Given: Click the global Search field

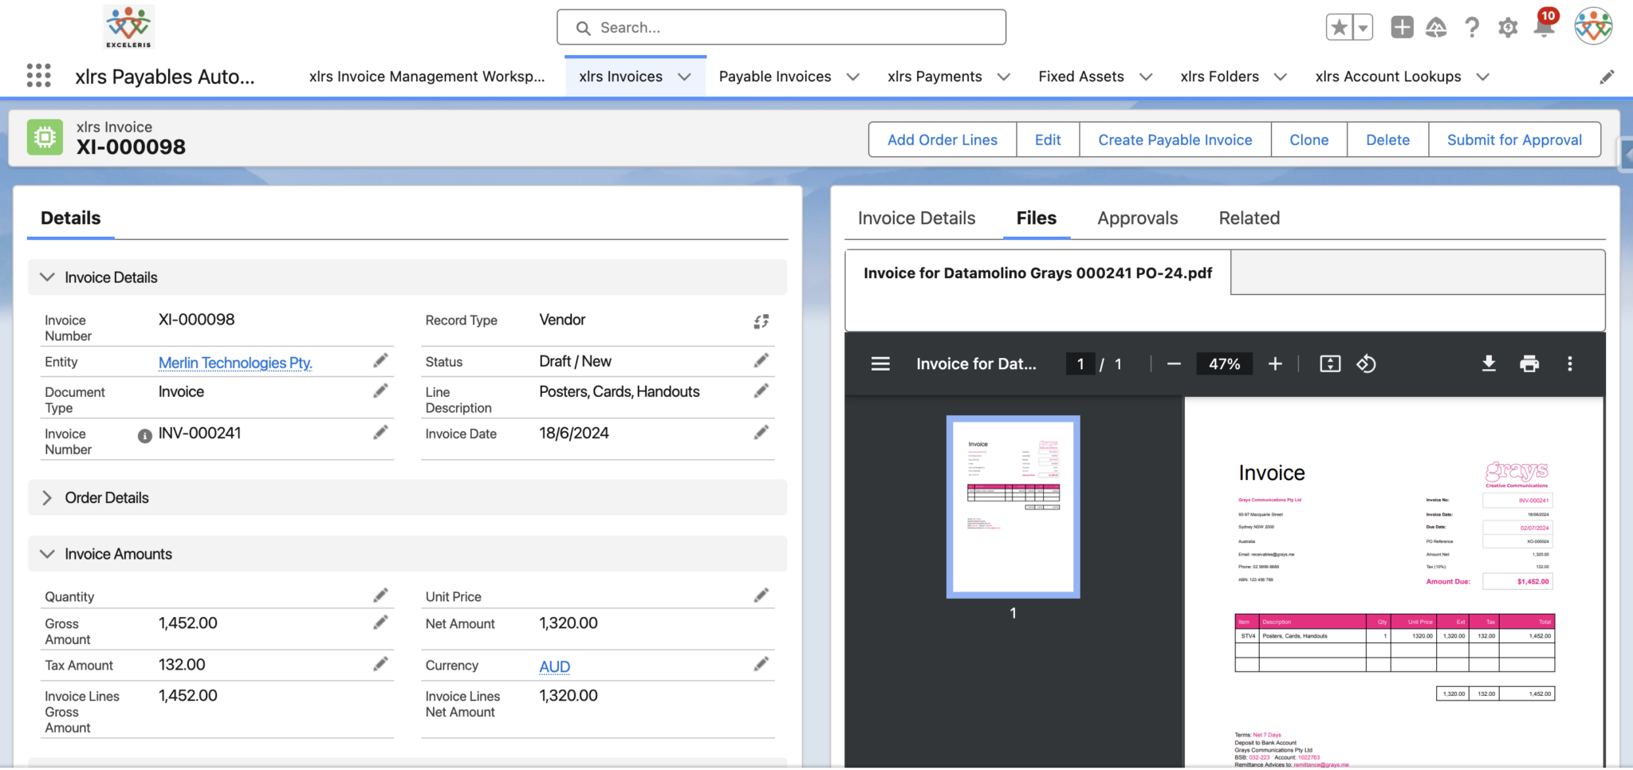Looking at the screenshot, I should (x=781, y=28).
